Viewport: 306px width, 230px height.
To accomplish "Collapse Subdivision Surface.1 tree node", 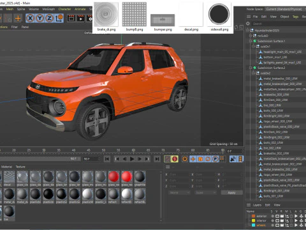I will click(251, 41).
